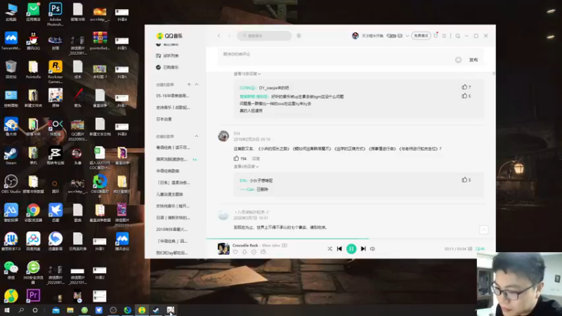Open the main menu hamburger icon
Screen dimensions: 562x316
pyautogui.click(x=444, y=36)
